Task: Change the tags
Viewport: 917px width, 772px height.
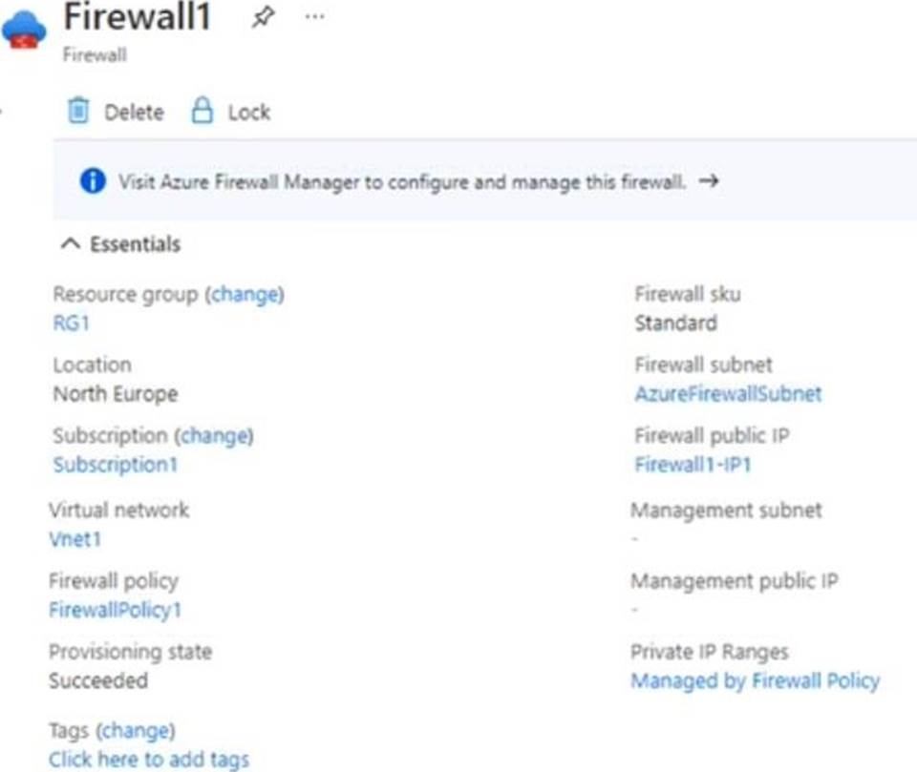Action: (x=138, y=731)
